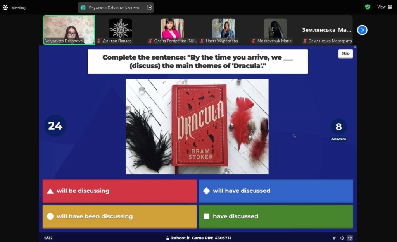Click the circle icon on yellow answer

50,216
